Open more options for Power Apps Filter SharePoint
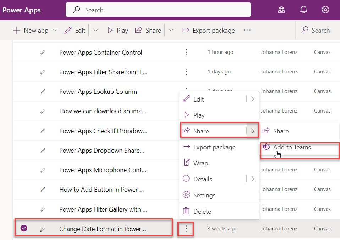Viewport: 340px width, 240px height. [186, 72]
